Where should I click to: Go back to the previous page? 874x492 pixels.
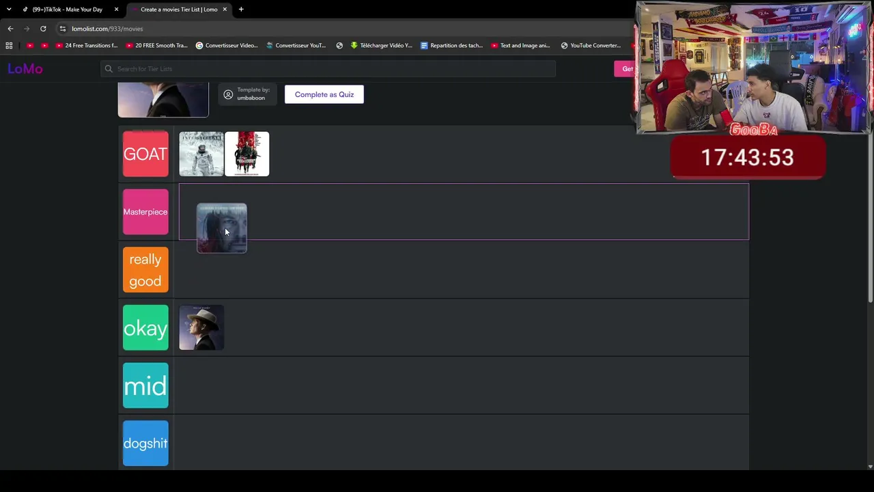point(10,29)
